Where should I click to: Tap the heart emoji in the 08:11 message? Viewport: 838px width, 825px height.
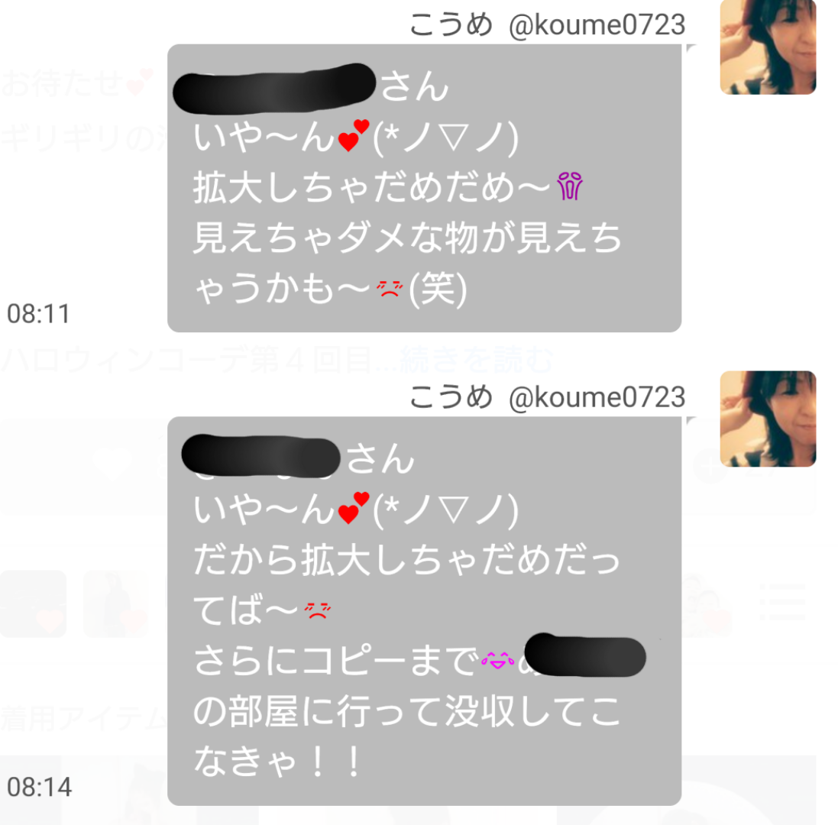click(x=354, y=135)
